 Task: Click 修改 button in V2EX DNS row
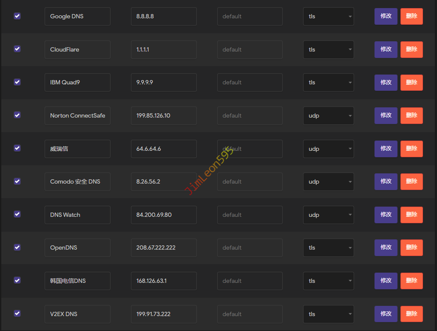click(386, 314)
